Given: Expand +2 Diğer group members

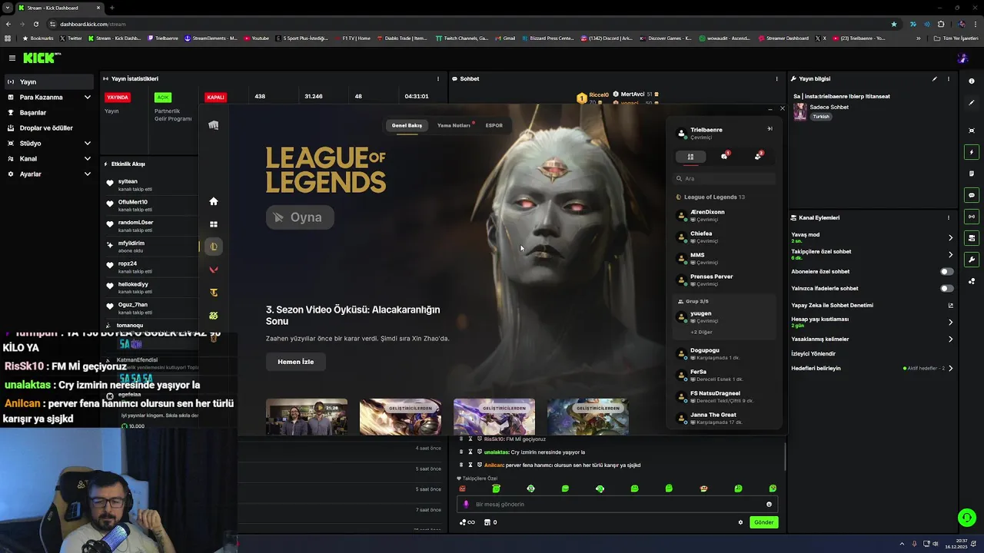Looking at the screenshot, I should [701, 332].
